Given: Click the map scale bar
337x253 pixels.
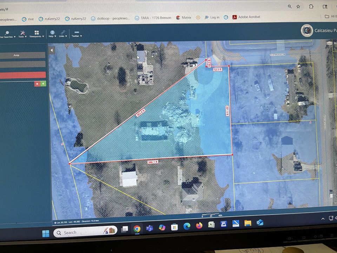Looking at the screenshot, I should tap(211, 215).
